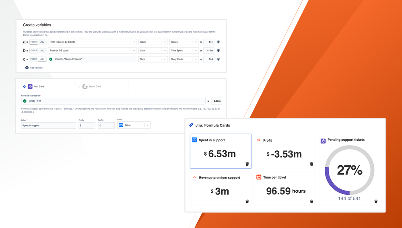Delete the Pending support tickets card
402x228 pixels.
click(376, 201)
